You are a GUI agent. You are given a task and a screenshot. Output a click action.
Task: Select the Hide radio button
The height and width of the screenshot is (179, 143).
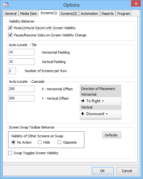coord(40,142)
